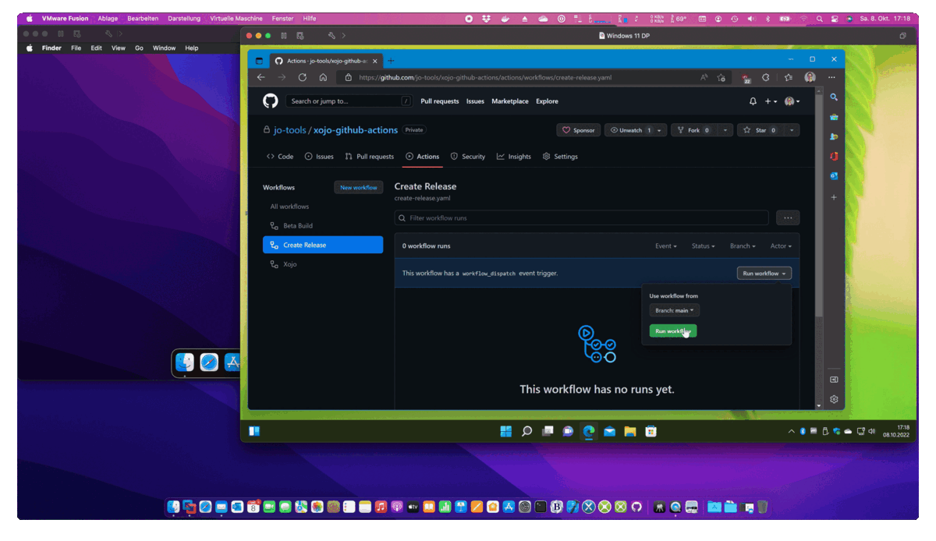Select Beta Build workflow in sidebar

click(x=297, y=226)
